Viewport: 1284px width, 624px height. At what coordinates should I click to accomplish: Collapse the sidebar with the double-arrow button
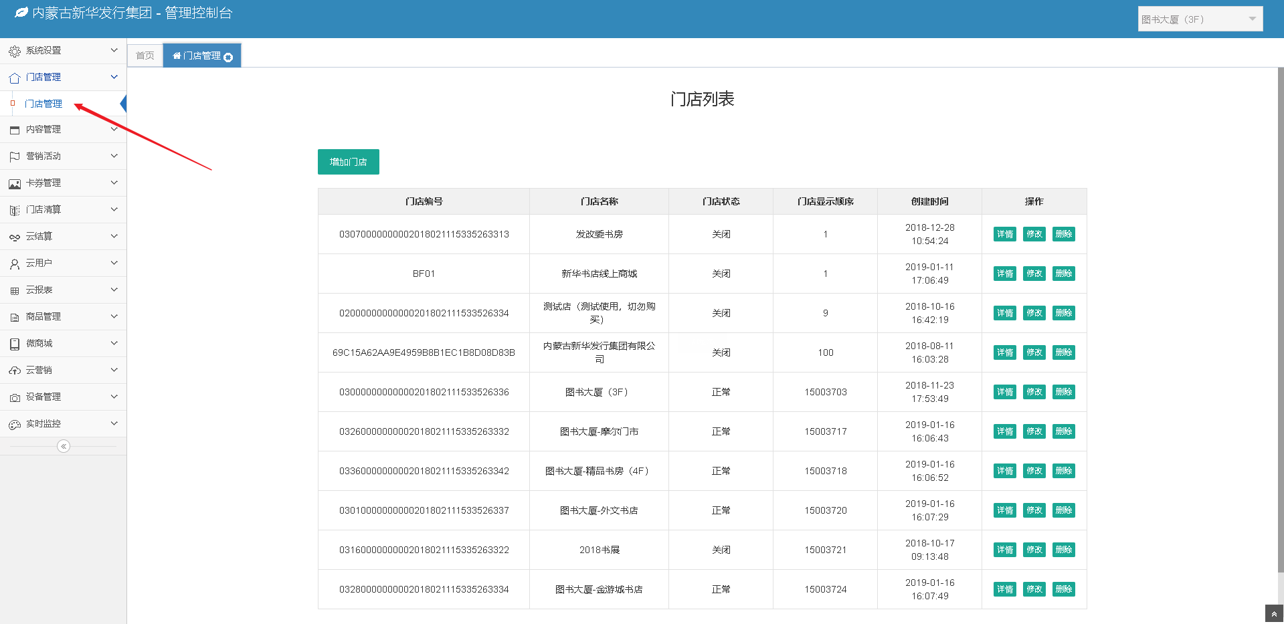coord(64,446)
